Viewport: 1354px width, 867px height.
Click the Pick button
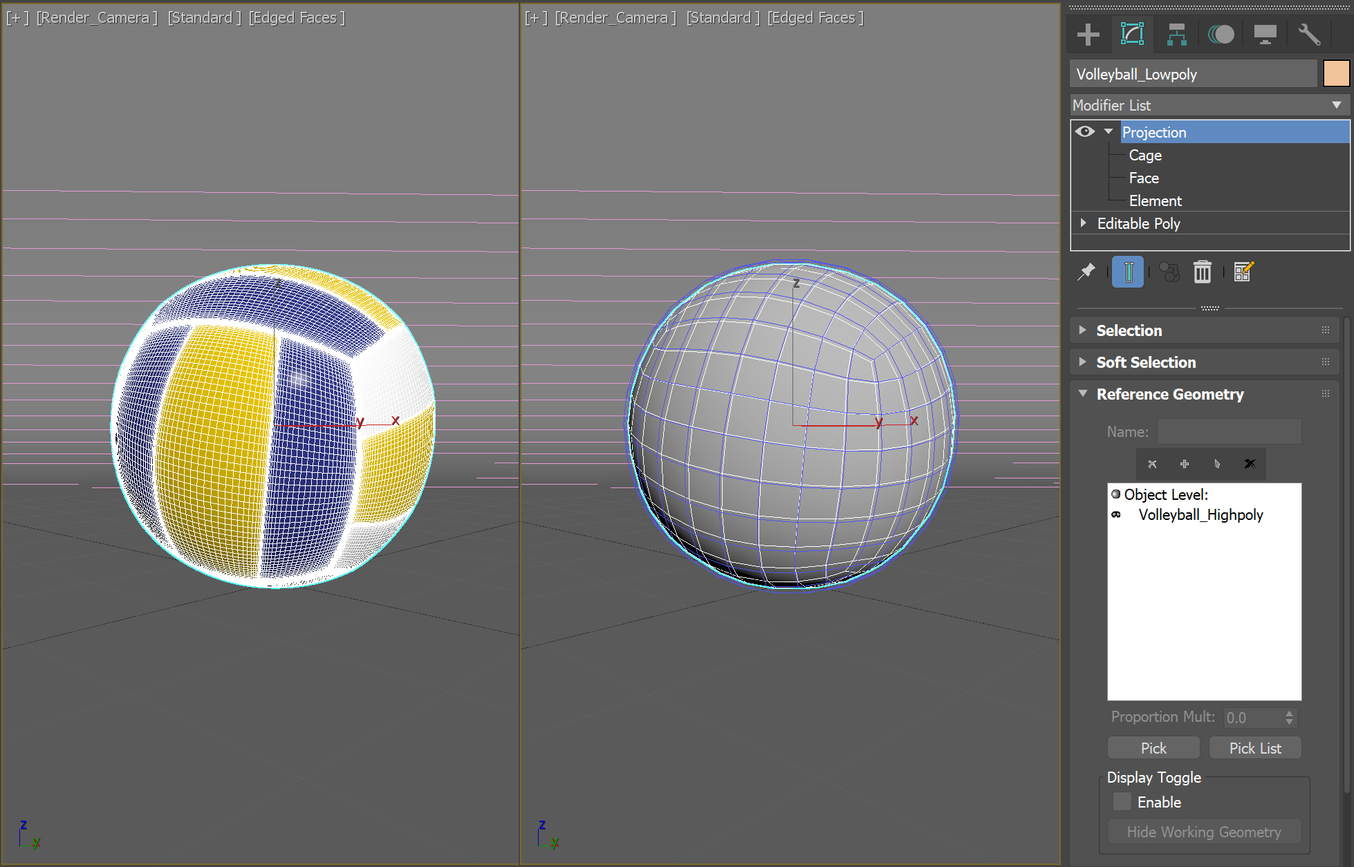coord(1153,747)
